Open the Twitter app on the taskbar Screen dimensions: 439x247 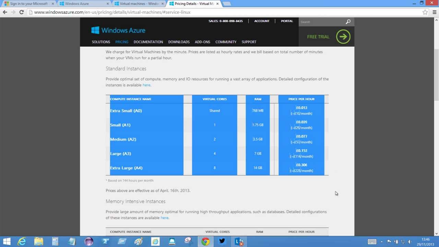(222, 242)
